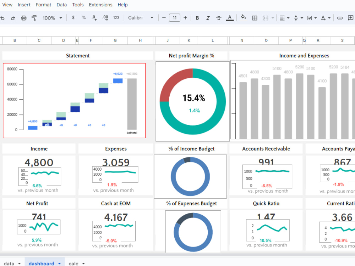Open the horizontal align dropdown

(x=284, y=18)
